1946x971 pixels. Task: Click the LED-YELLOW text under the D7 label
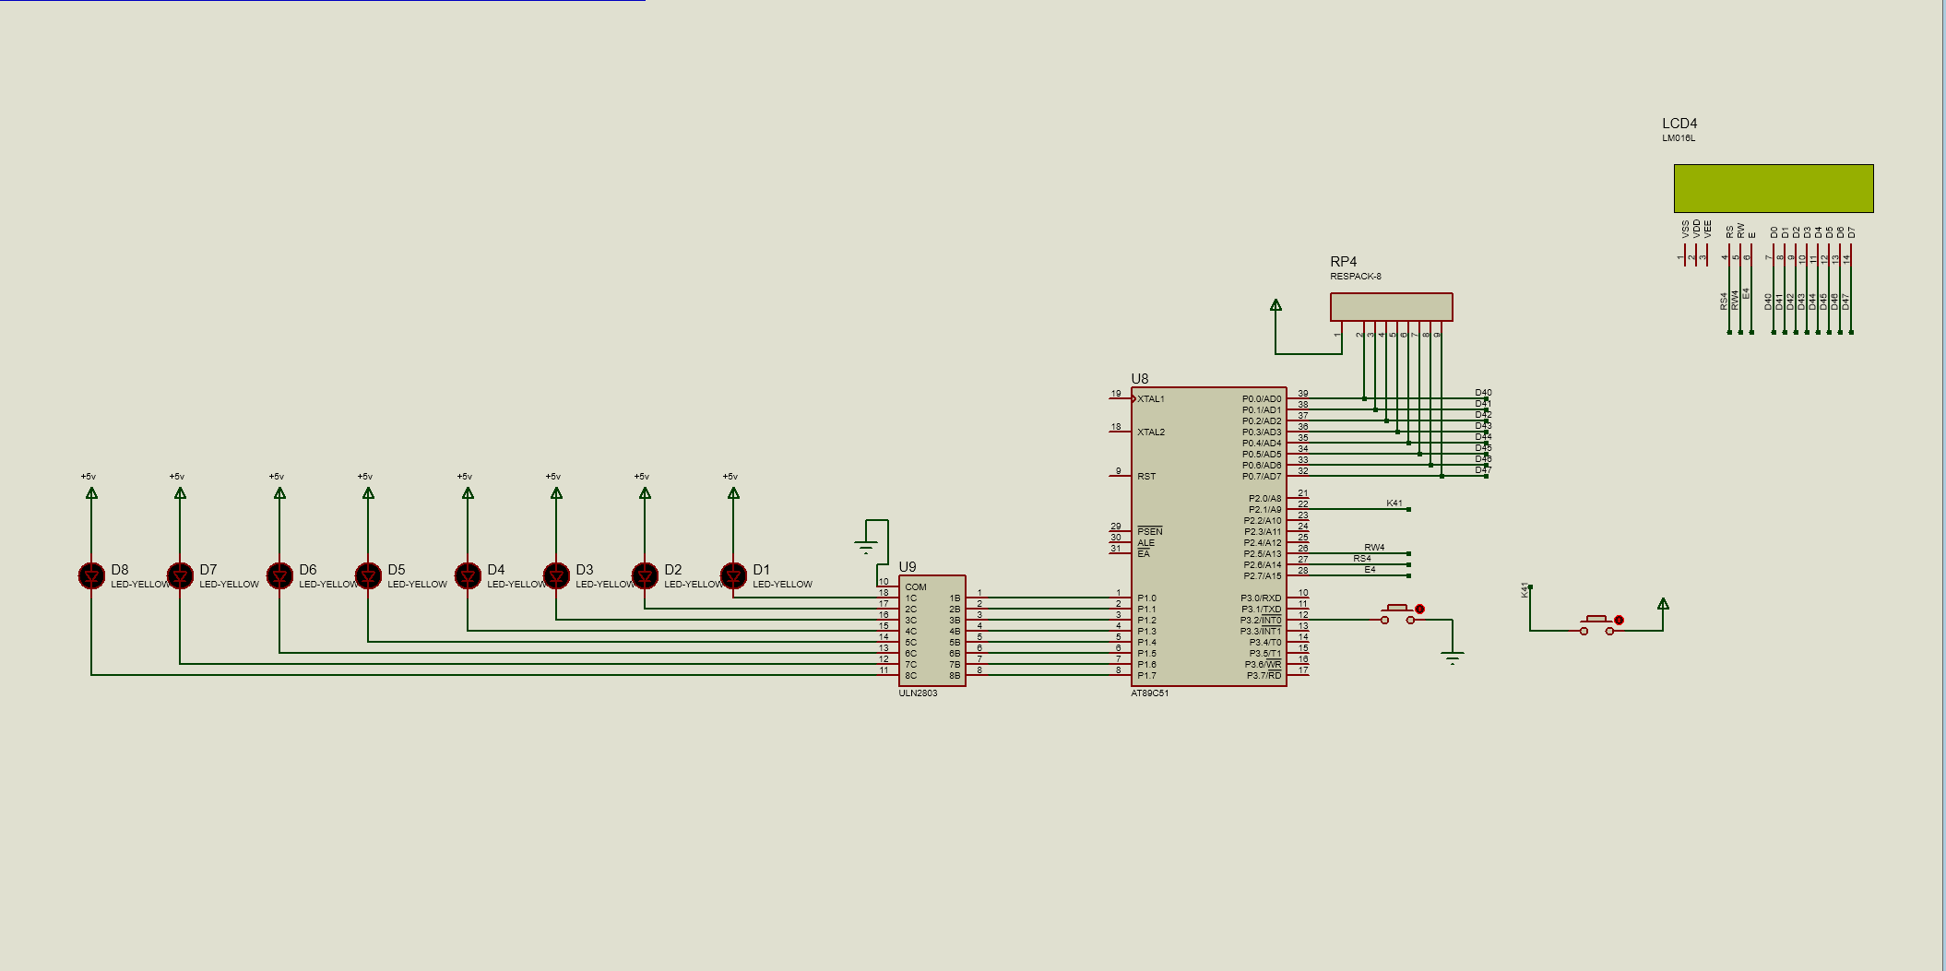[x=229, y=585]
